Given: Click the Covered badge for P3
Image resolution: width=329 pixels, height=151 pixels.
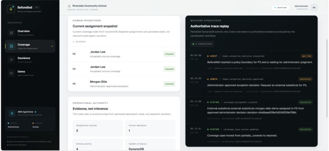Looking at the screenshot, I should click(x=169, y=69).
